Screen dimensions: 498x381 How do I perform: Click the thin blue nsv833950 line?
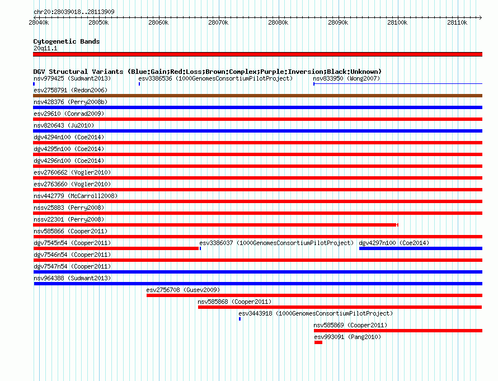tap(398, 84)
